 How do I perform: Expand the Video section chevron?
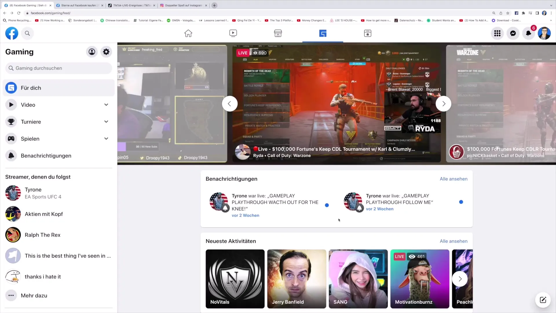coord(106,105)
